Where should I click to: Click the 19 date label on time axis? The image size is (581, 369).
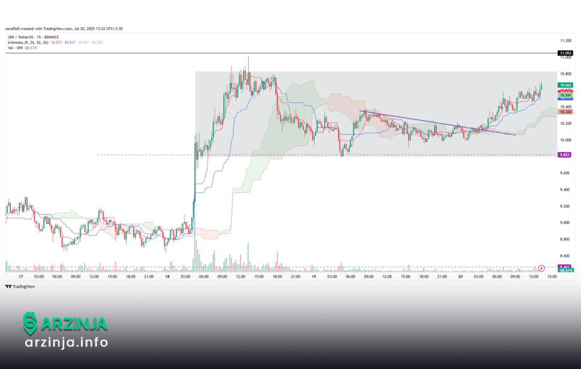point(314,276)
